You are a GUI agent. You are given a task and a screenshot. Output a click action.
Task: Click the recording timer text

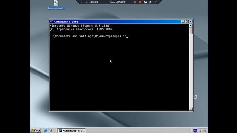coord(118,2)
